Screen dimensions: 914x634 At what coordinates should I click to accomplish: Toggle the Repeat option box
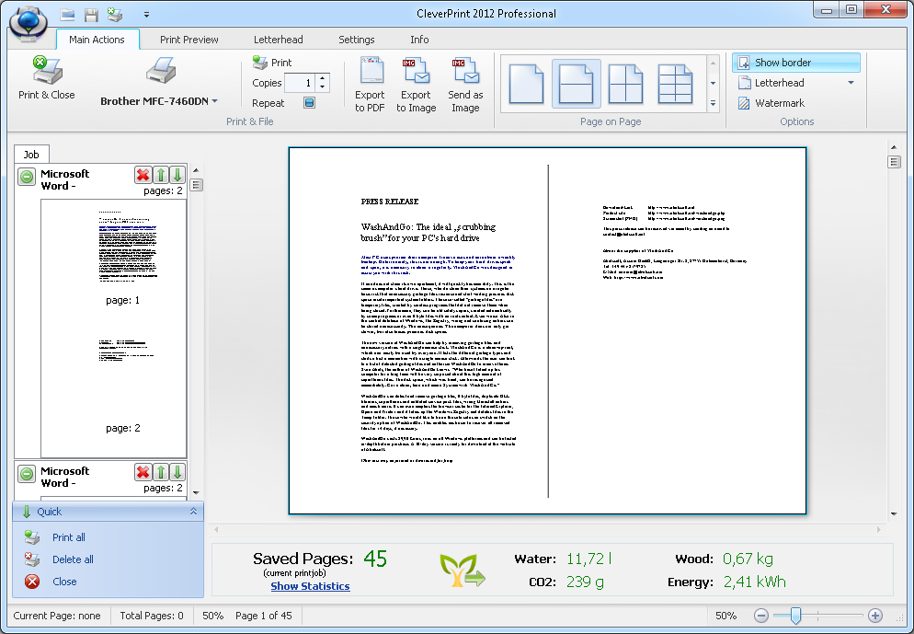[x=310, y=103]
